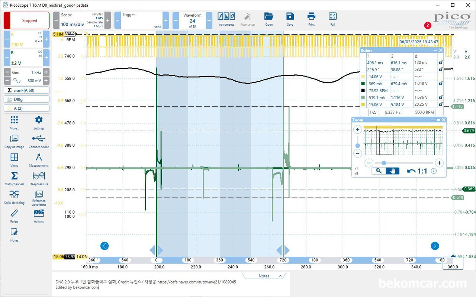Select the hand pan tool in Zoom panel
This screenshot has width=476, height=297.
point(392,171)
